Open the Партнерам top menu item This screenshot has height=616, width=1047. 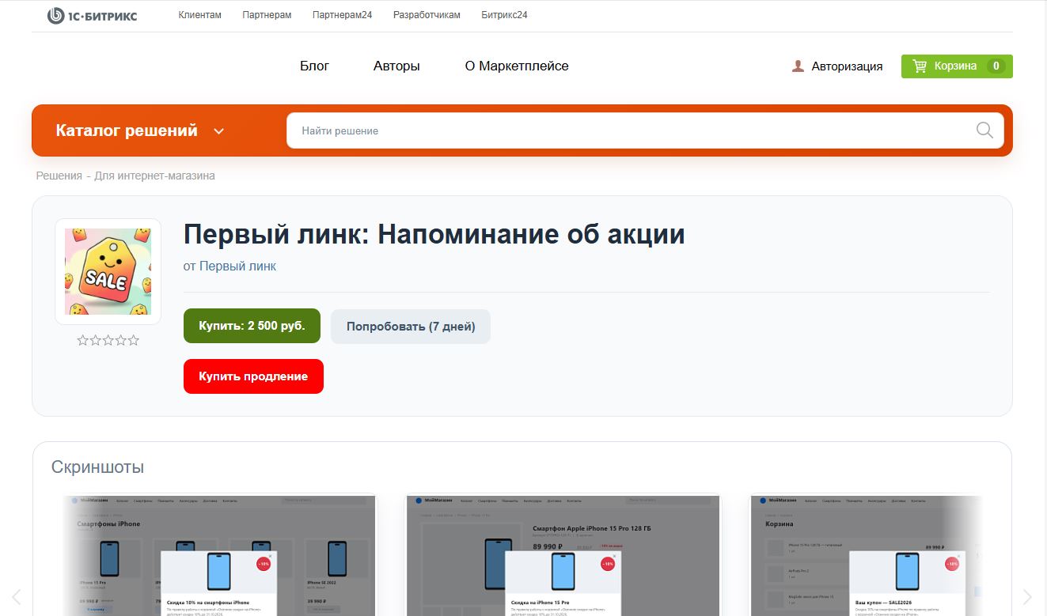coord(267,15)
